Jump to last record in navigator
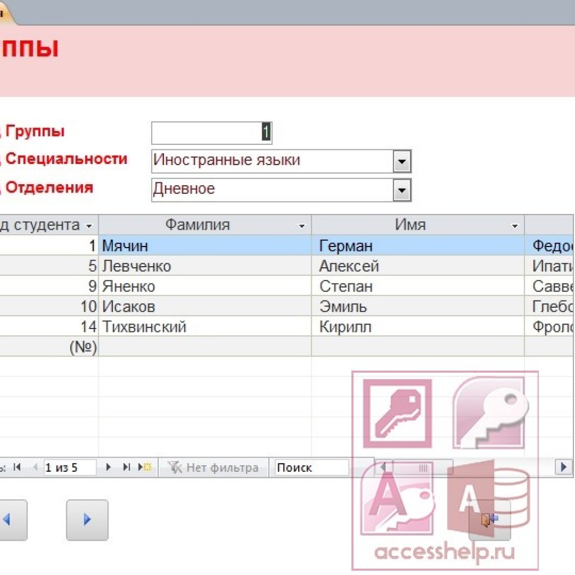The height and width of the screenshot is (575, 575). point(126,467)
